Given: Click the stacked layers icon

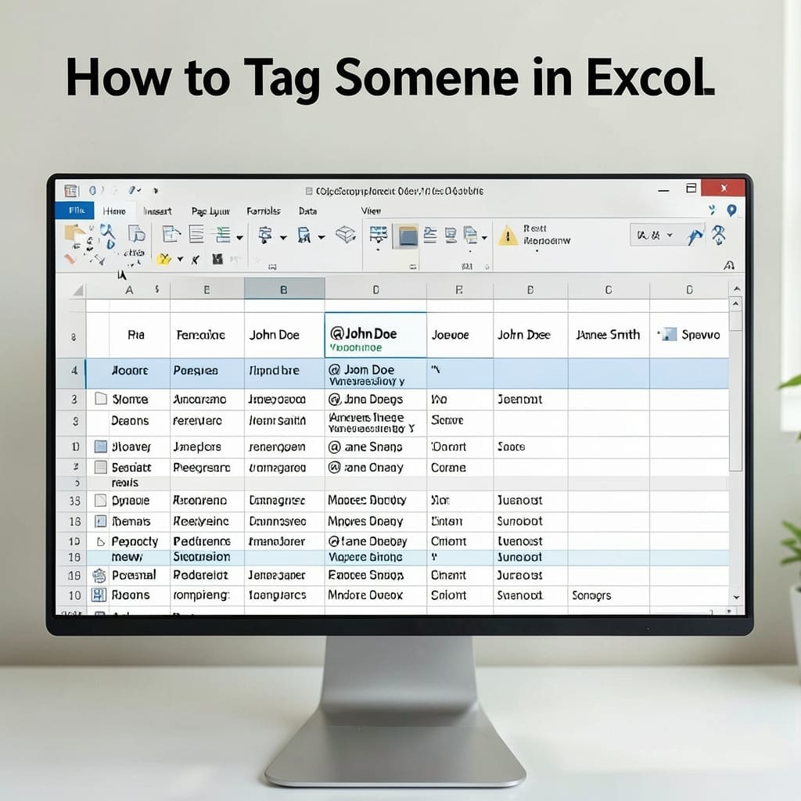Looking at the screenshot, I should click(346, 235).
